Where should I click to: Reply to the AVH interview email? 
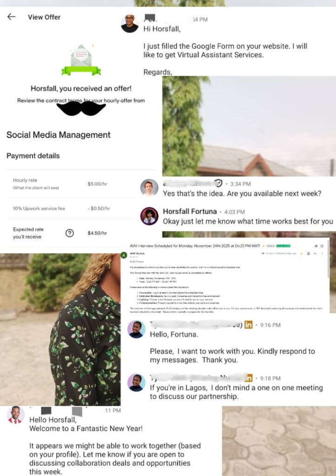pyautogui.click(x=315, y=253)
